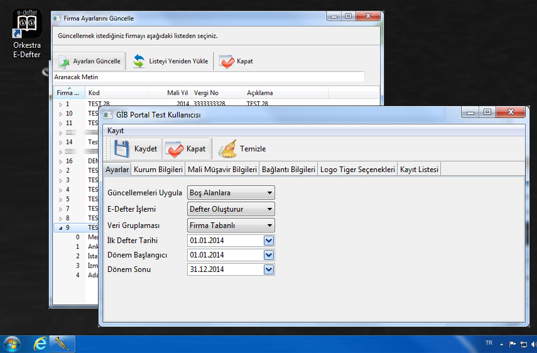Image resolution: width=537 pixels, height=353 pixels.
Task: Open the Windows Start menu
Action: click(12, 344)
